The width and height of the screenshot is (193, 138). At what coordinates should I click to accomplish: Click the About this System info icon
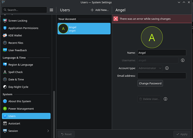5,101
